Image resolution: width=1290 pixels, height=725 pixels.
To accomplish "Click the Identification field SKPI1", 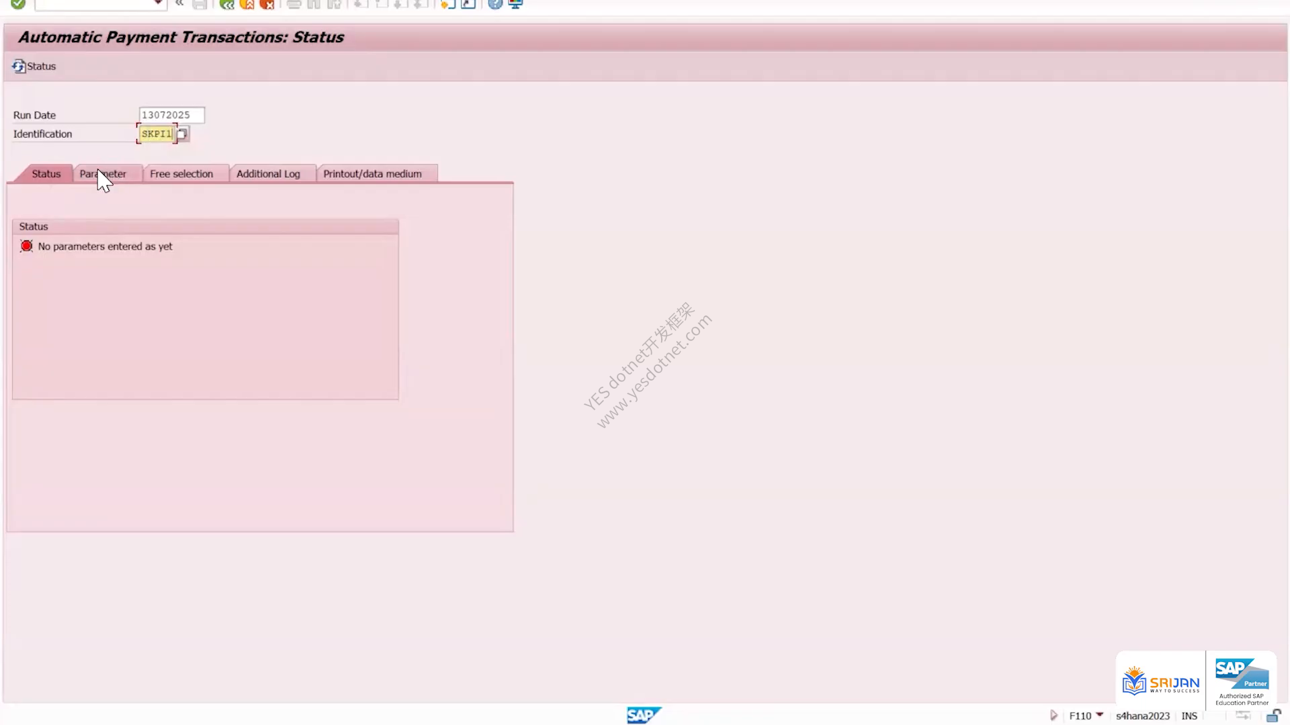I will 157,134.
